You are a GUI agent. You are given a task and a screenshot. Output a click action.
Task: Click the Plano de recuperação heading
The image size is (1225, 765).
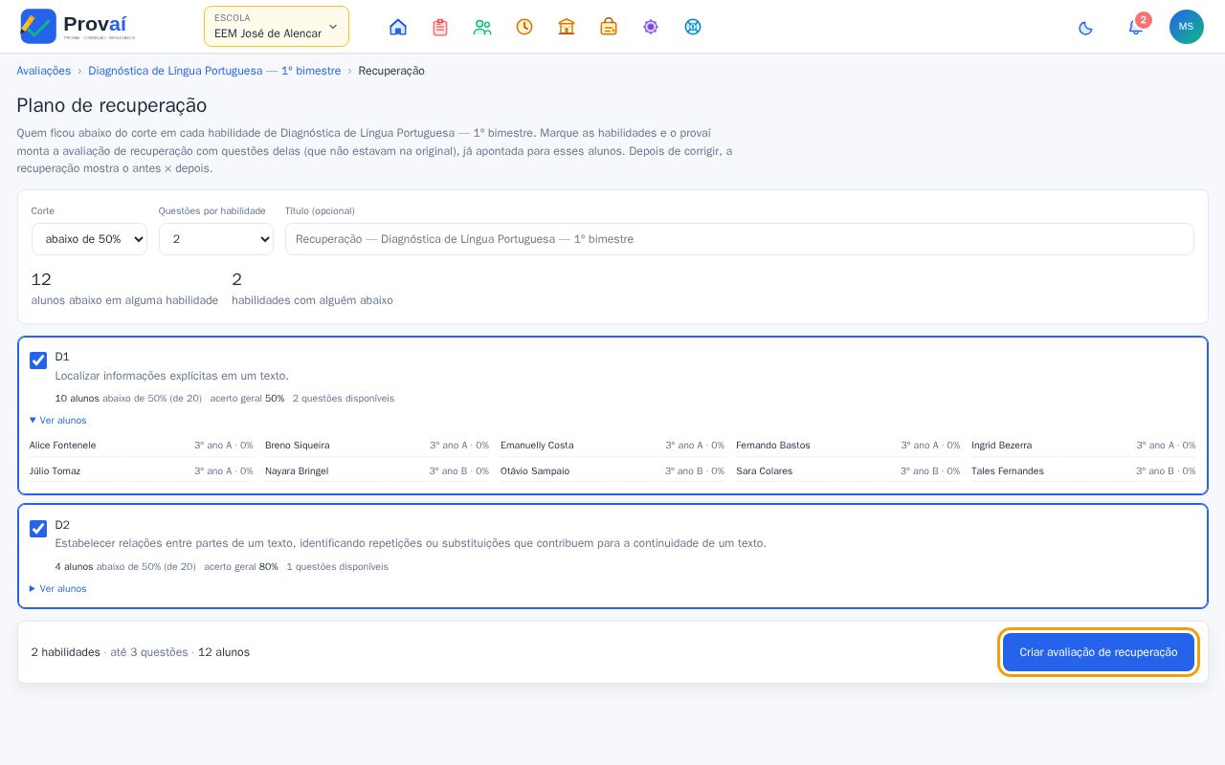112,105
